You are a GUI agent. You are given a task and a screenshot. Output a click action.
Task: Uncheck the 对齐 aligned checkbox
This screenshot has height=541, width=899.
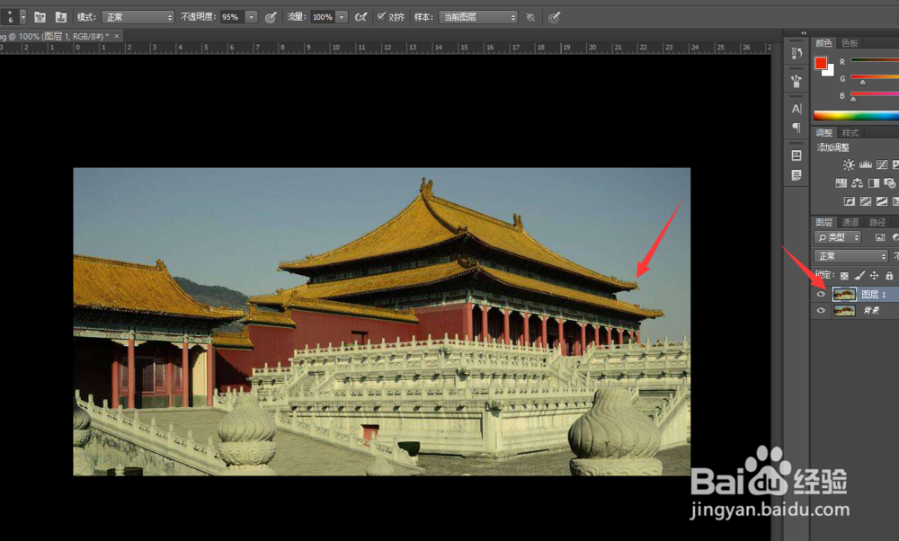(x=380, y=16)
